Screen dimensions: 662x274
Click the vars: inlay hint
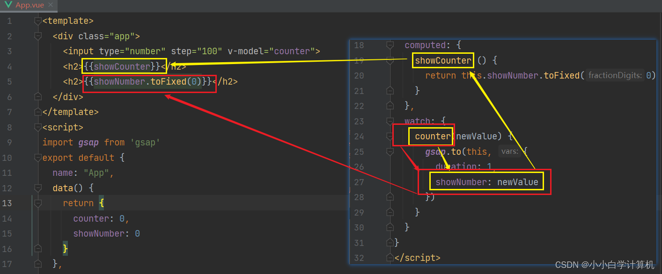click(509, 151)
